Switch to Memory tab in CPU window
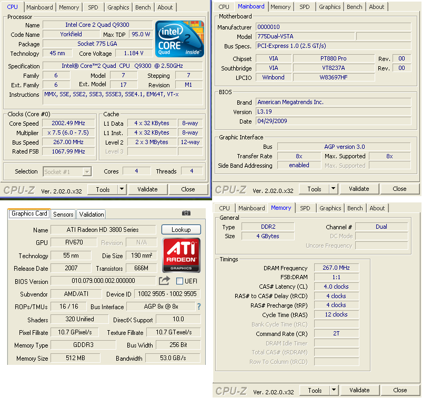The height and width of the screenshot is (398, 422). pos(69,7)
